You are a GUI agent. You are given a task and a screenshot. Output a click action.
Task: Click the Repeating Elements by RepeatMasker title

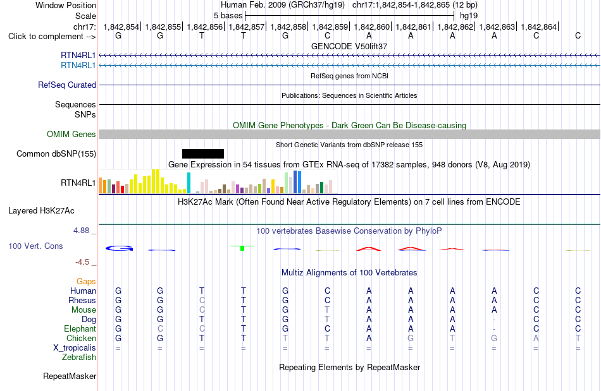[x=349, y=367]
